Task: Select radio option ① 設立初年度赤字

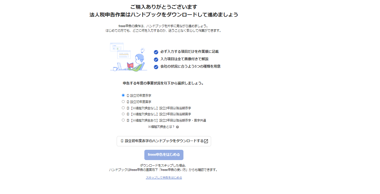Action: [x=123, y=95]
